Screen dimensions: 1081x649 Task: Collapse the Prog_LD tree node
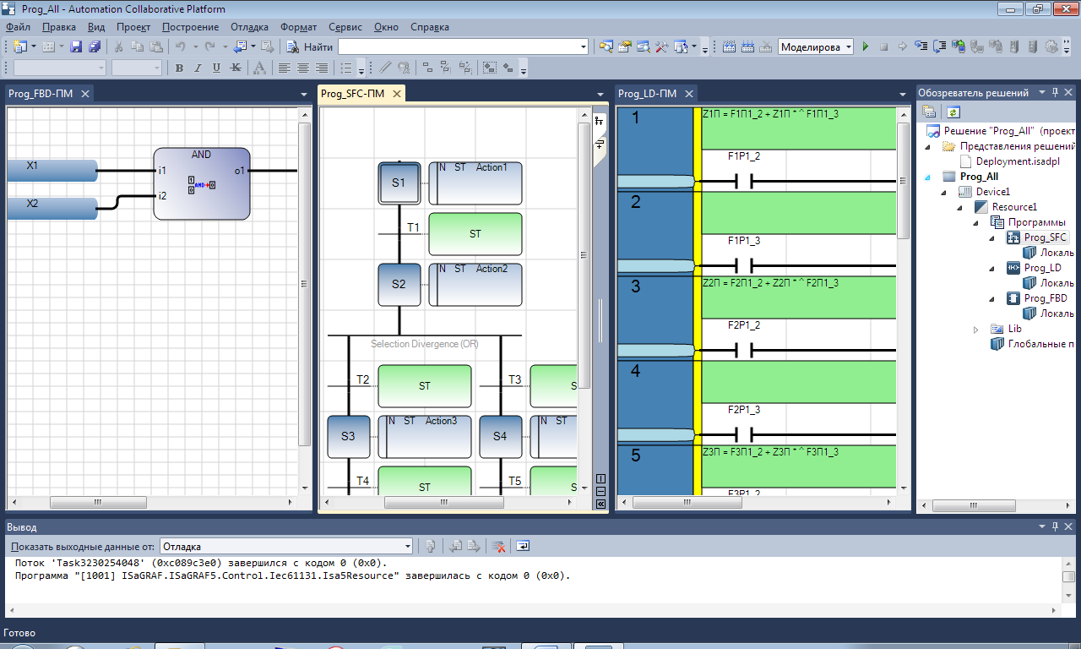(x=992, y=268)
